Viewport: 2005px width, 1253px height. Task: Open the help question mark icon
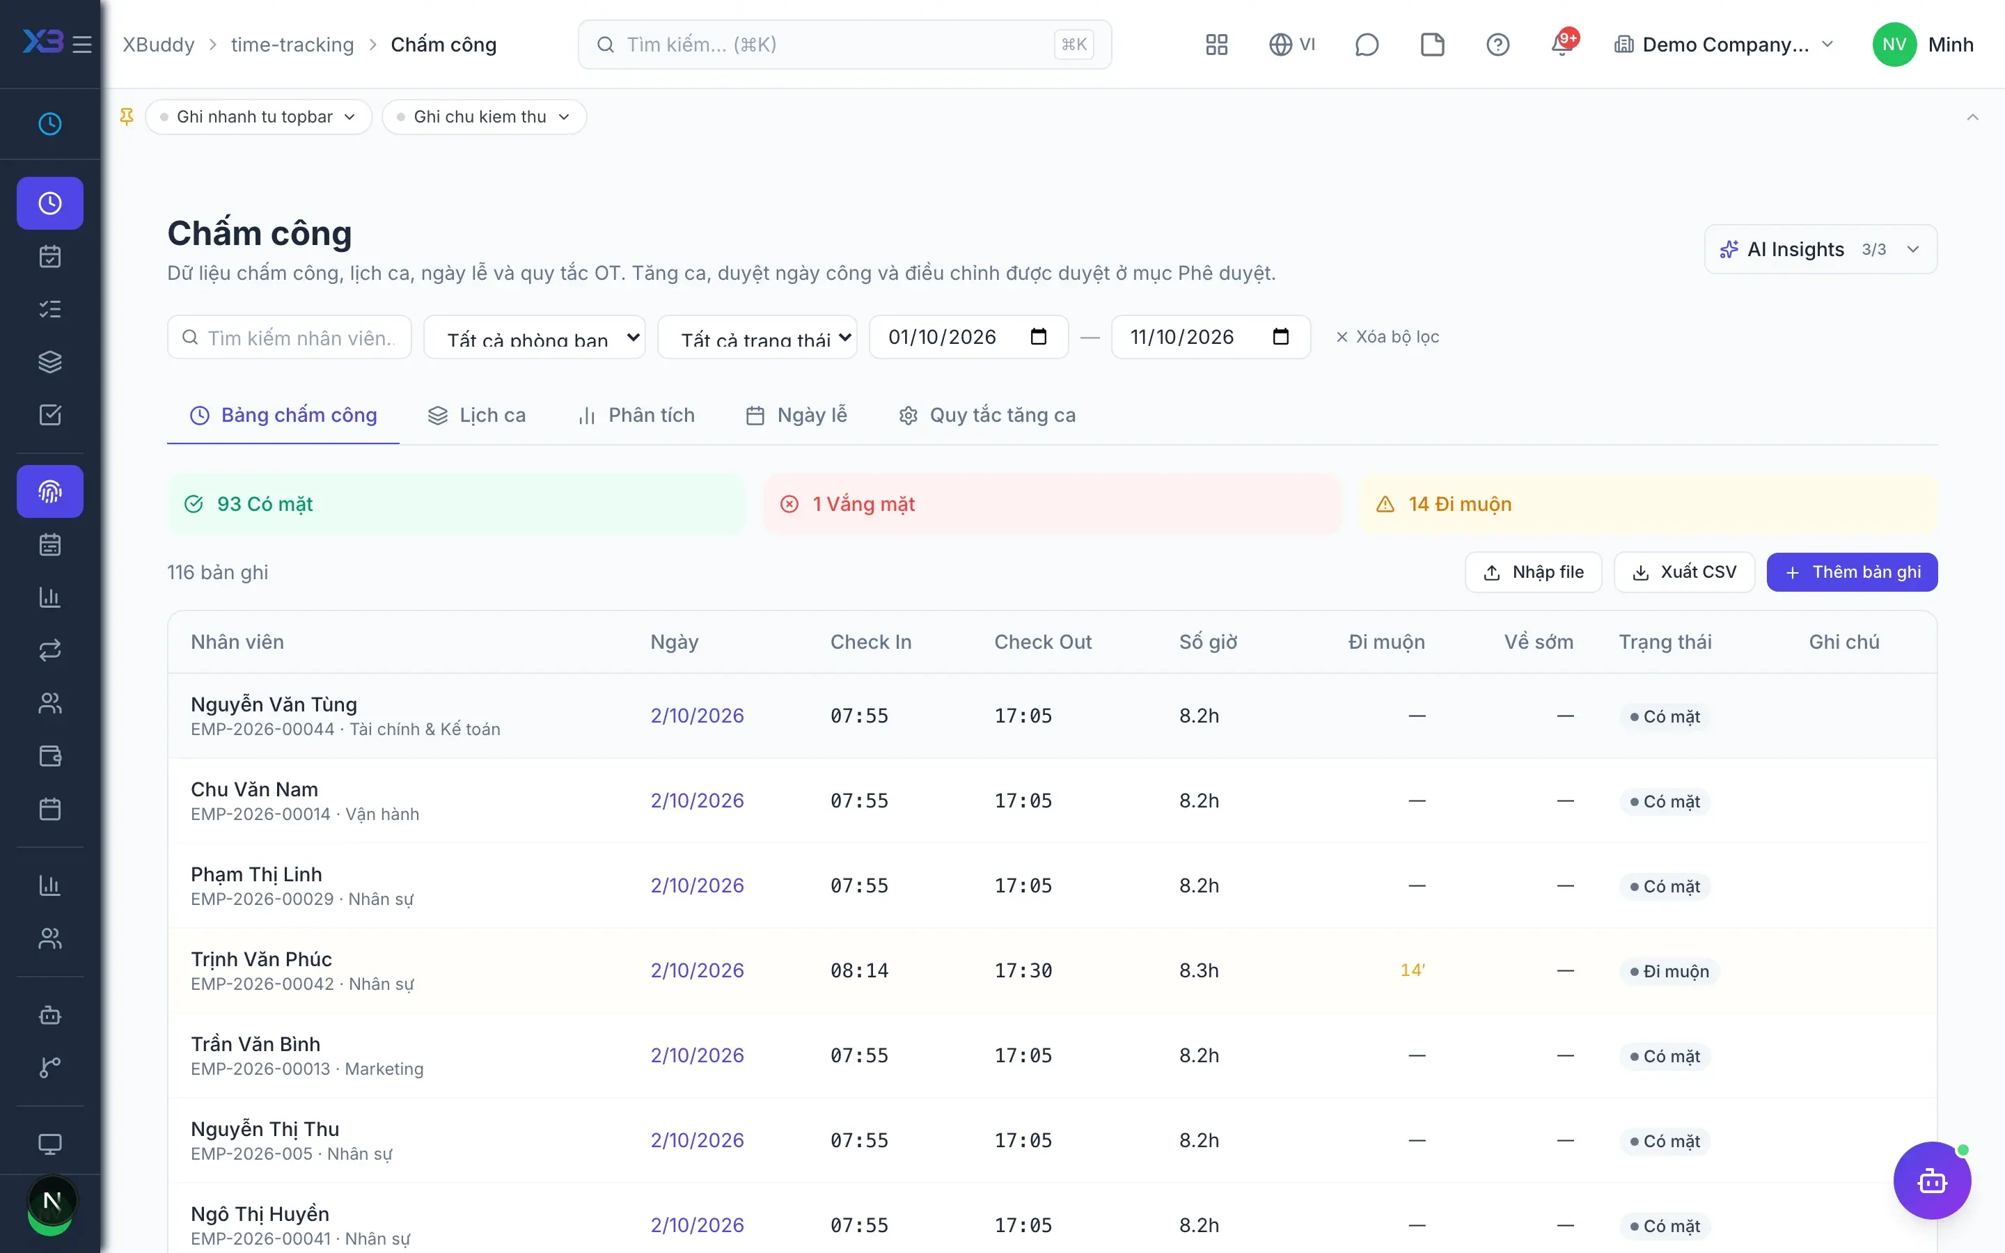[x=1498, y=45]
